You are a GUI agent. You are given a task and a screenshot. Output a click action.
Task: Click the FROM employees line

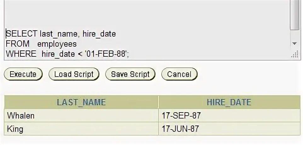pyautogui.click(x=41, y=44)
